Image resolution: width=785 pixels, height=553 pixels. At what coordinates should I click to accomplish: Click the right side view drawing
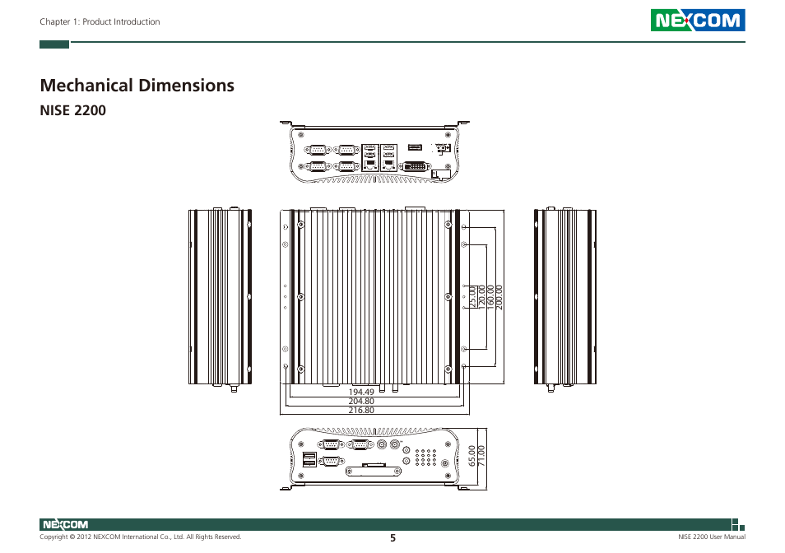point(565,299)
